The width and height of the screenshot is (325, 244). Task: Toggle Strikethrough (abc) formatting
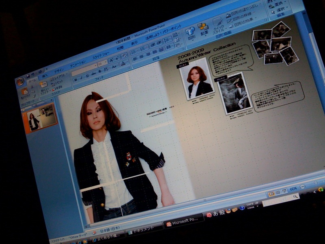[94, 74]
